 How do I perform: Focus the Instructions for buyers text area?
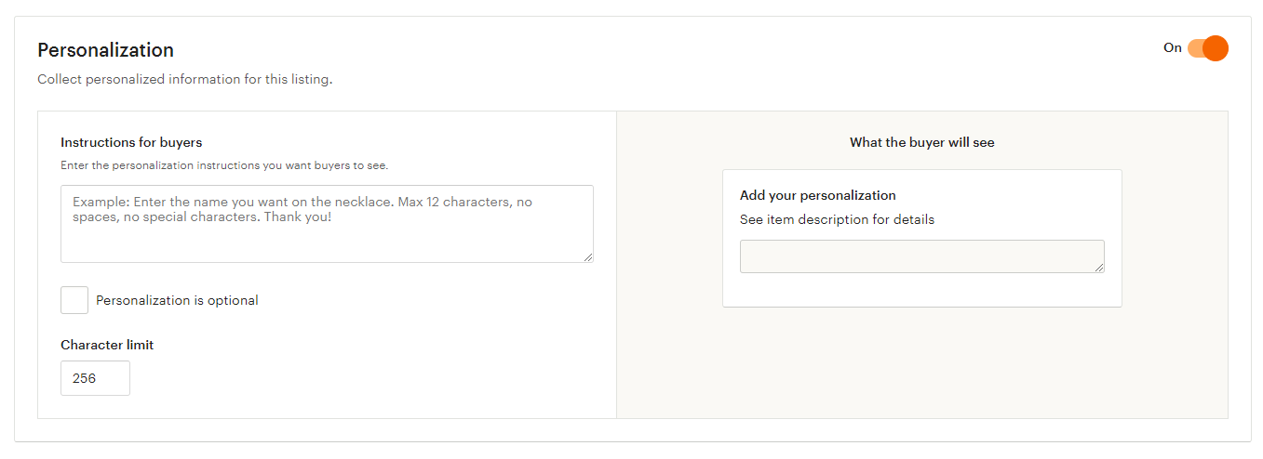(327, 224)
